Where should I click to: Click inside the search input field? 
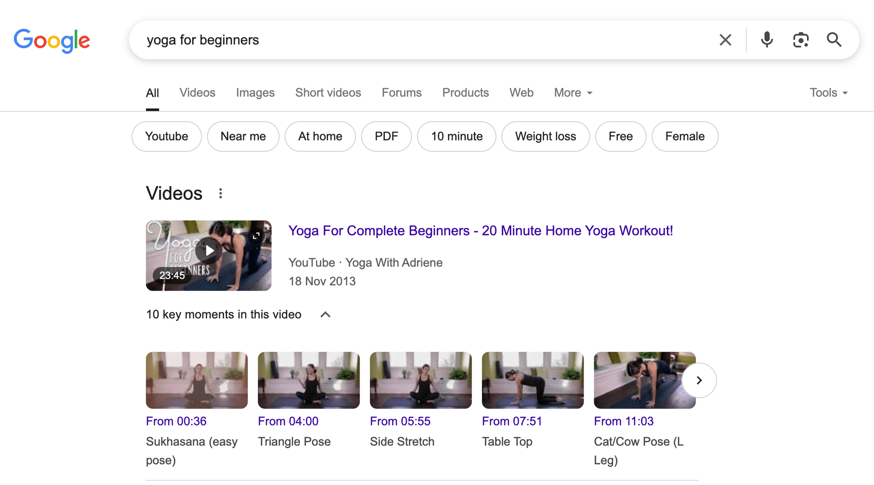click(423, 40)
